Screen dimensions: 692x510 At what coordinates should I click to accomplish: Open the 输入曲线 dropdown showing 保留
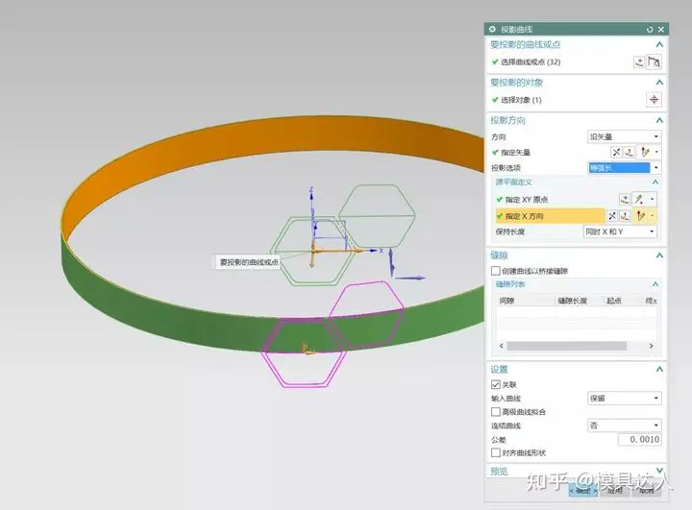click(624, 398)
